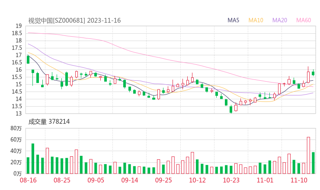Click the 11-01 date label
Image resolution: width=320 pixels, height=190 pixels.
[265, 180]
